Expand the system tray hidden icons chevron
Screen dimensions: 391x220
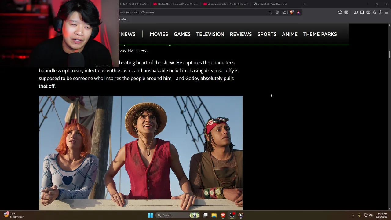tap(353, 215)
